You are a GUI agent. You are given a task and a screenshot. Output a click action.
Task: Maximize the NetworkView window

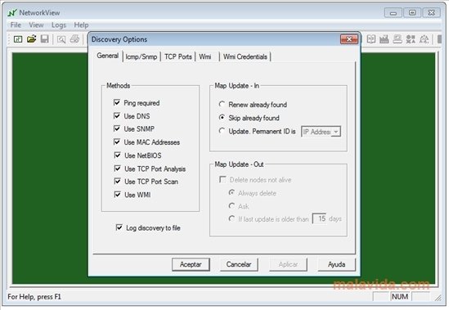click(x=412, y=12)
